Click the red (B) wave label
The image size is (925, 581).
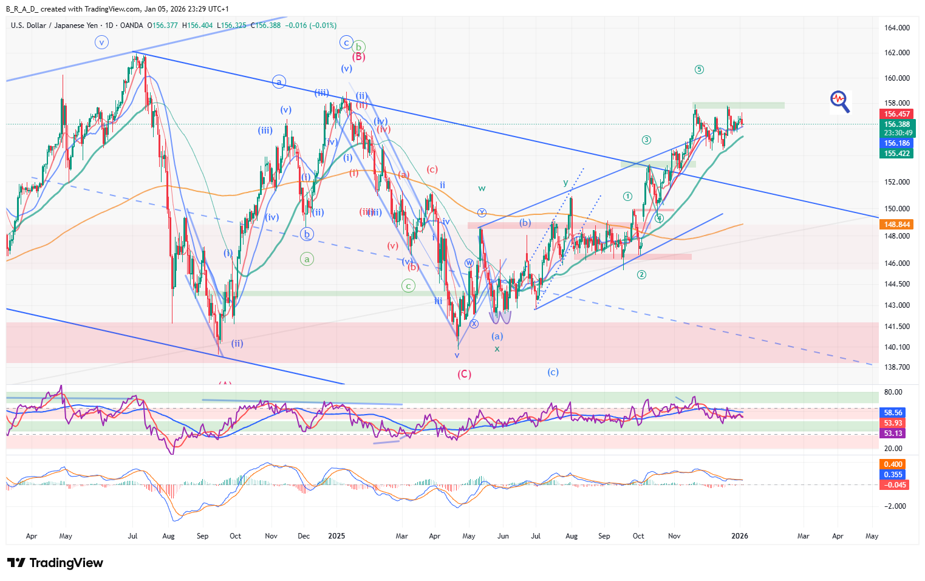point(359,57)
